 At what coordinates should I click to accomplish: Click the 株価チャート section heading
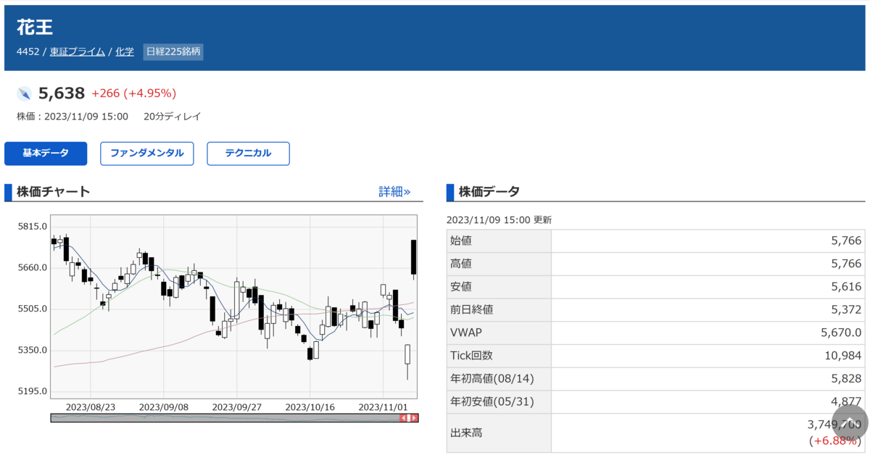tap(54, 192)
